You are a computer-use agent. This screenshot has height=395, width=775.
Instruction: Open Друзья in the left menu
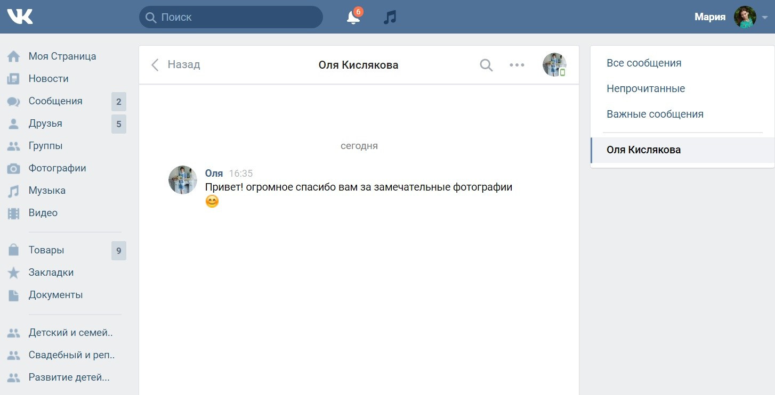point(45,124)
